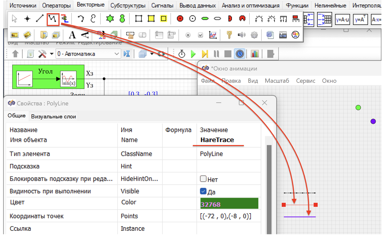Image resolution: width=383 pixels, height=235 pixels.
Task: Expand the arrow beside the stacked windows icon
Action: tap(152, 54)
